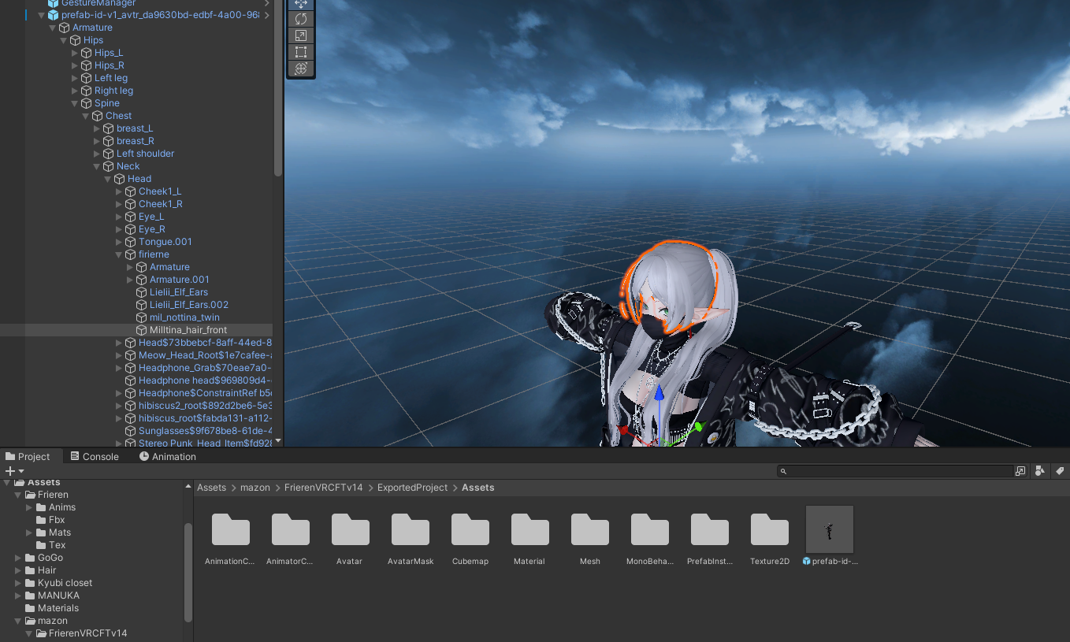This screenshot has width=1070, height=642.
Task: Select the MANUKA folder in project tree
Action: point(58,596)
